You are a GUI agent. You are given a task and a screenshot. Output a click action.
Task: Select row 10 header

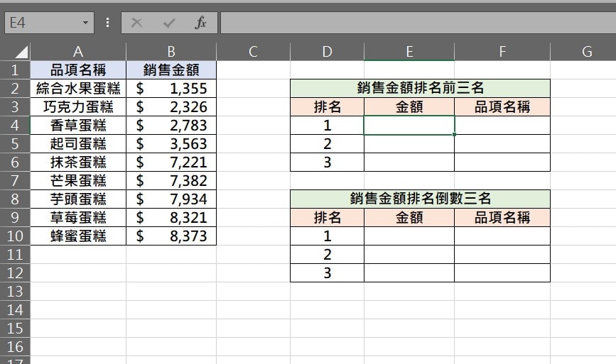click(x=15, y=236)
